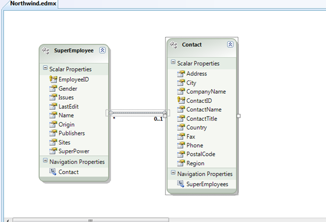Click the Contact entity header icon
326x222 pixels.
(173, 45)
